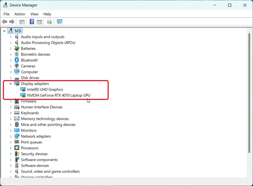Viewport: 253px width, 186px height.
Task: Expand Audio inputs and outputs
Action: tap(11, 37)
